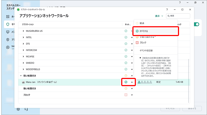Viewport: 207px width, 115px height.
Task: Toggle the green switch in main window
Action: coord(197,24)
